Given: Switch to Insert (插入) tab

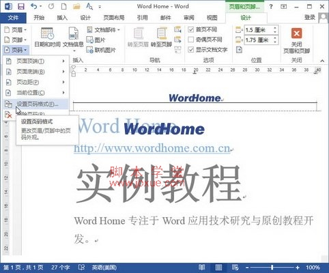Looking at the screenshot, I should pos(62,18).
